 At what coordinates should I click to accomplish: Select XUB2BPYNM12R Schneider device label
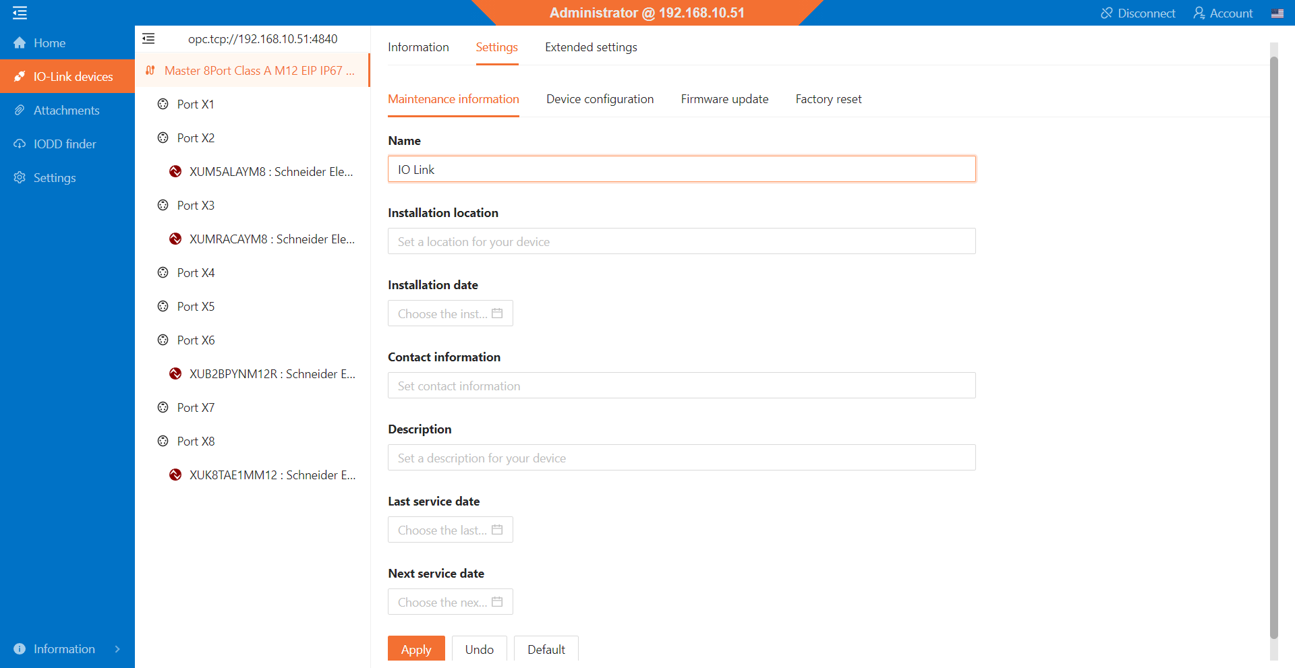pos(272,374)
